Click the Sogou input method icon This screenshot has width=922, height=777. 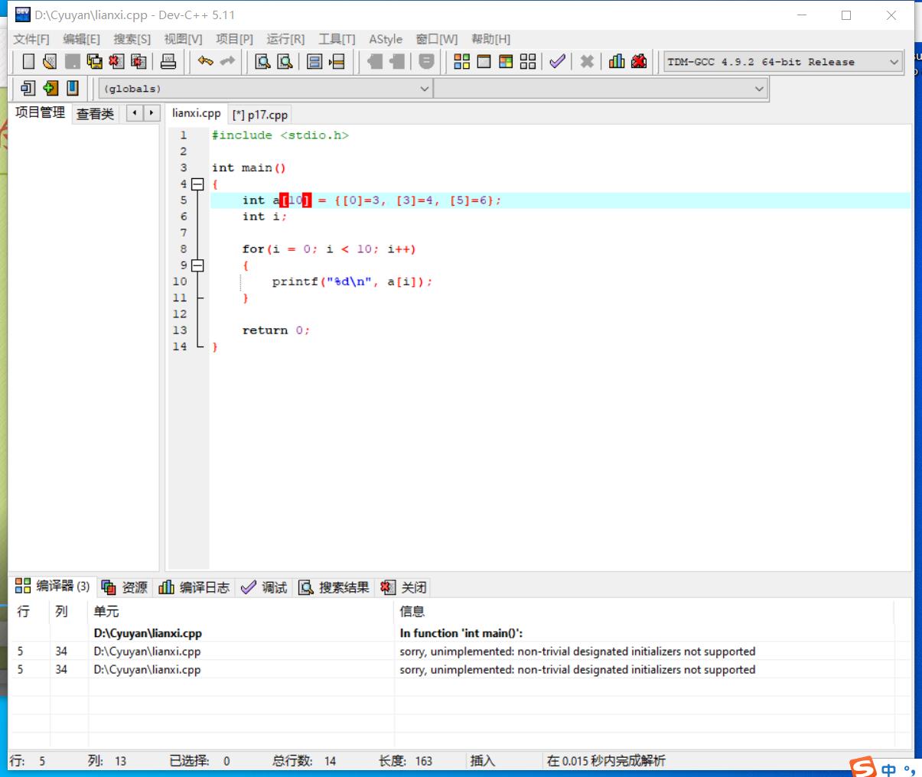(864, 767)
